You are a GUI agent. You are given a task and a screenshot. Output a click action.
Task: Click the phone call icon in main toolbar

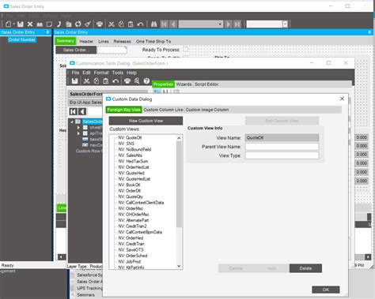[59, 24]
